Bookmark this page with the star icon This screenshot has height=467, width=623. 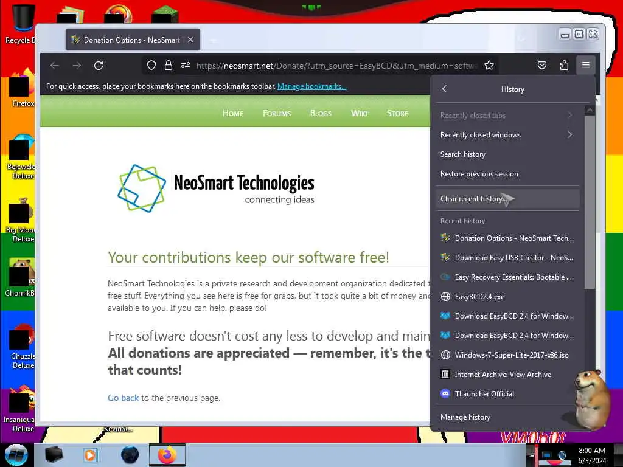489,66
